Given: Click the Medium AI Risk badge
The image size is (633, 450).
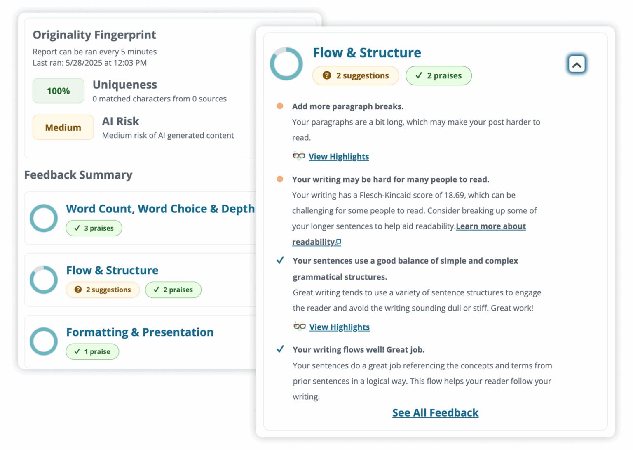Looking at the screenshot, I should coord(63,127).
